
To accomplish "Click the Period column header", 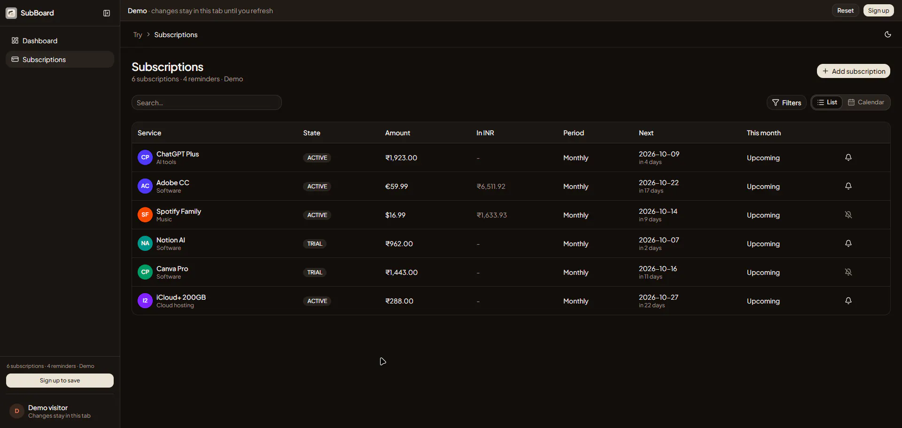I will click(574, 133).
